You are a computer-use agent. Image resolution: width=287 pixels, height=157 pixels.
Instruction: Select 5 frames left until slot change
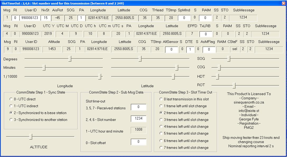click(x=161, y=134)
